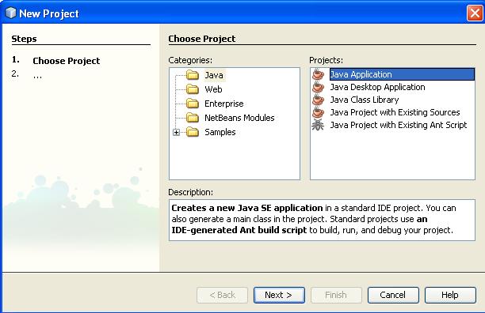Click the Choose Project step in Steps list
The image size is (485, 313).
pos(67,61)
